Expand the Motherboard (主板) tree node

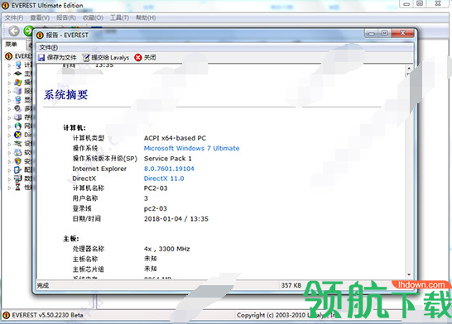9,74
